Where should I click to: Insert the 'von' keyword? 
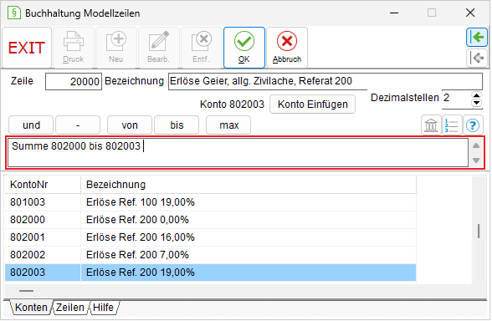click(x=130, y=125)
